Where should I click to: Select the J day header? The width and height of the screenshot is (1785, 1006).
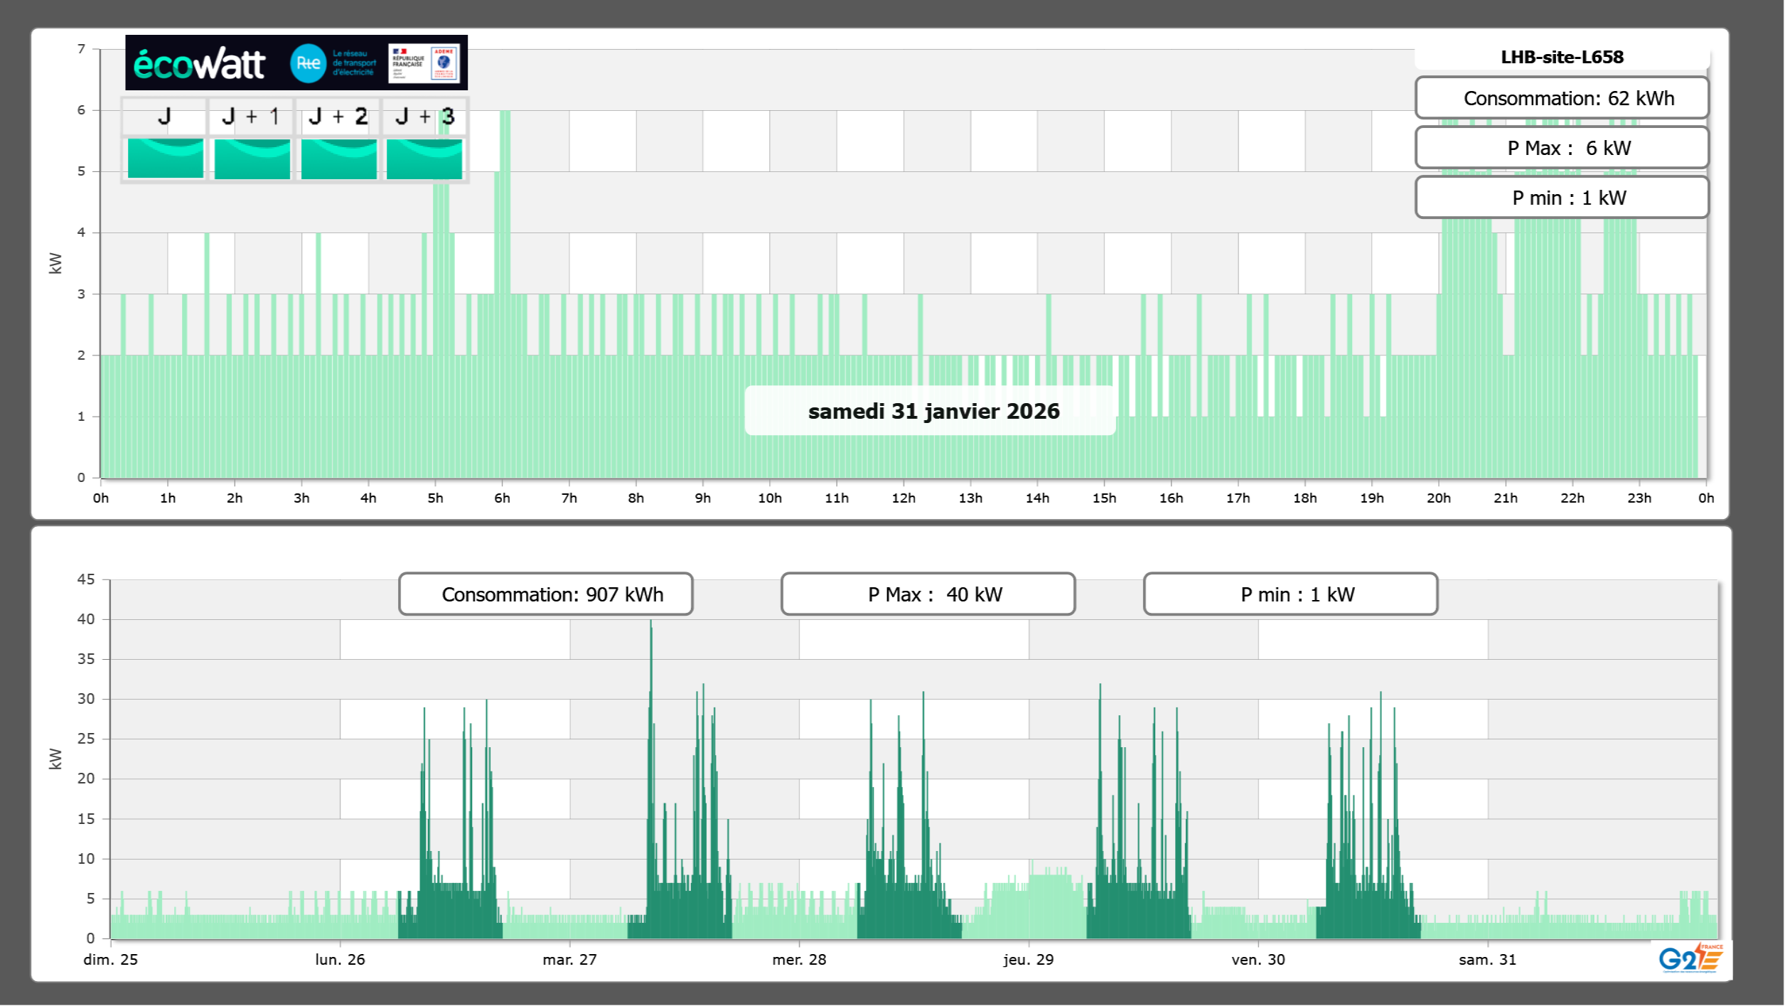click(x=164, y=117)
